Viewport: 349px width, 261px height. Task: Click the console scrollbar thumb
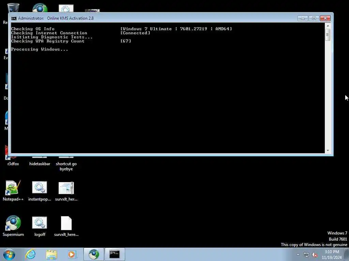click(328, 35)
